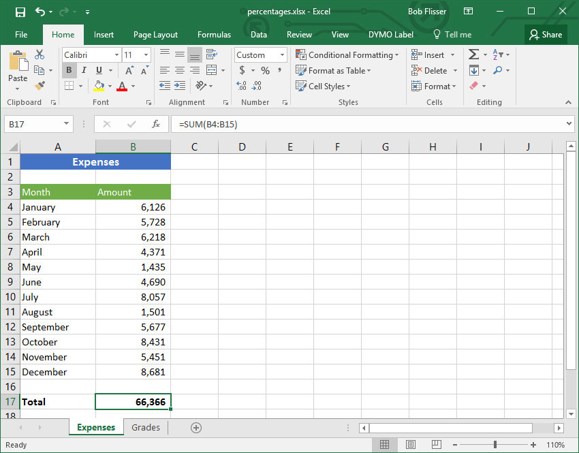Open the Calibri font name dropdown

coord(116,55)
